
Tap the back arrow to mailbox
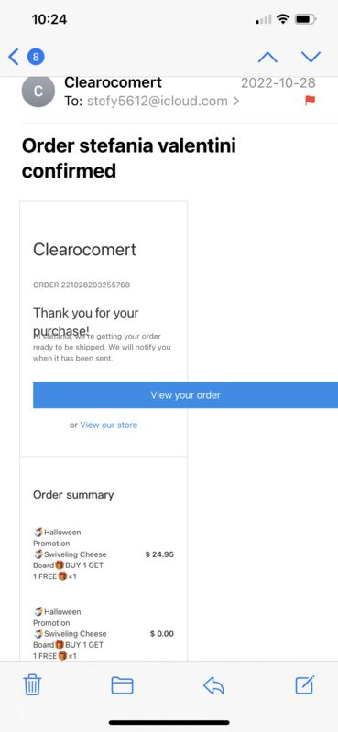coord(14,57)
